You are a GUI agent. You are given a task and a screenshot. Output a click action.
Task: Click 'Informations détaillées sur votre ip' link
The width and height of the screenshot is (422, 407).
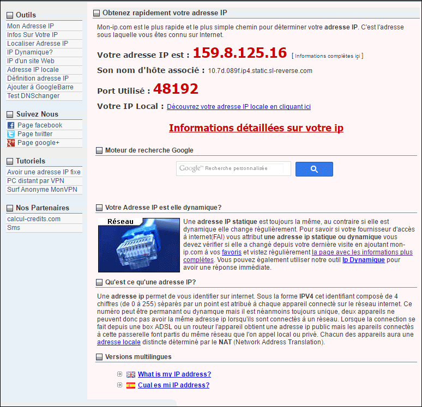256,128
